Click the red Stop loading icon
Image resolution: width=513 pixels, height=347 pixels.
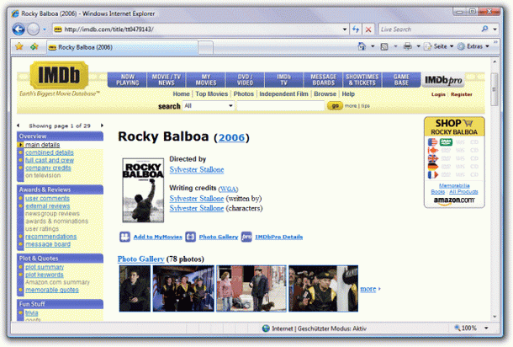[368, 29]
